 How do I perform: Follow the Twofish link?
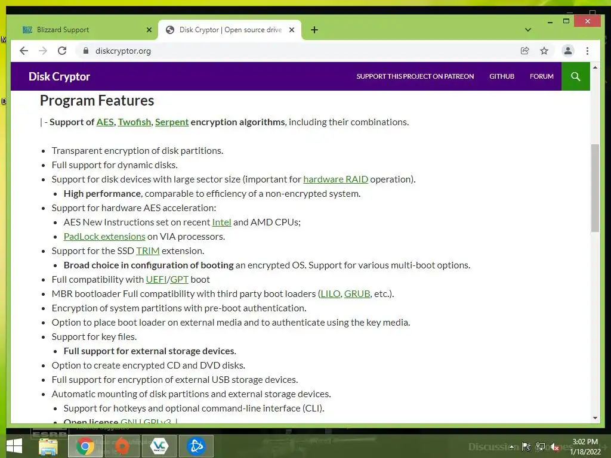pyautogui.click(x=134, y=122)
